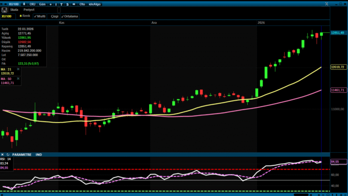Open the Skala menu
Image resolution: width=348 pixels, height=196 pixels.
coord(14,10)
